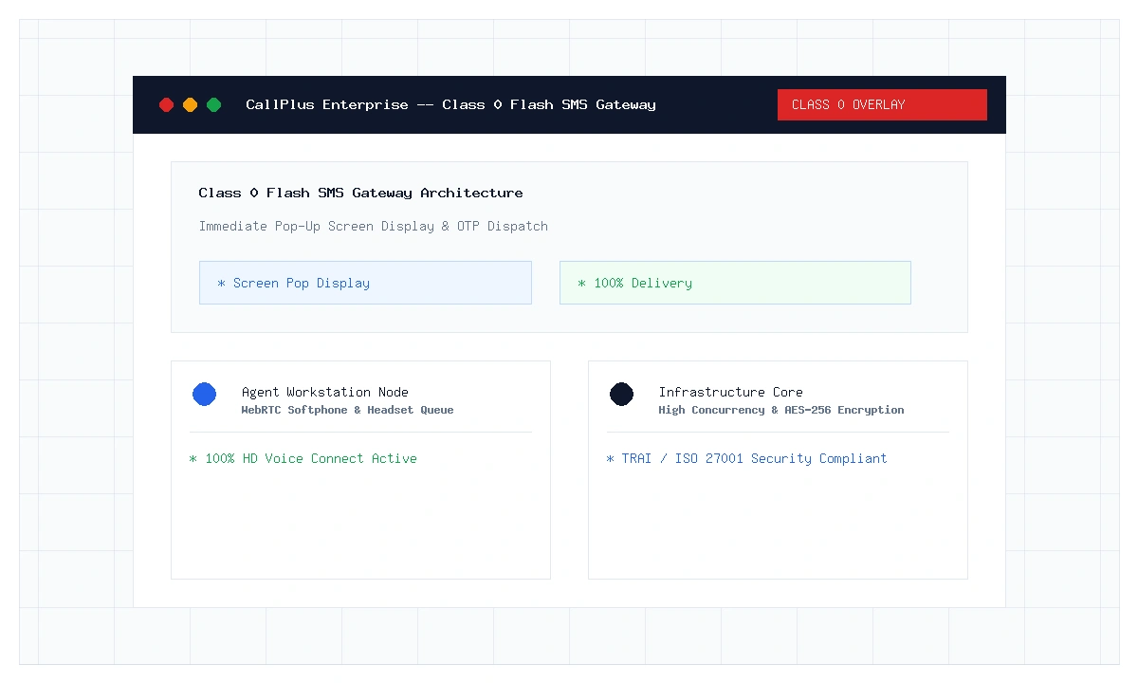Click the red CLASS 0 OVERLAY button
This screenshot has height=683, width=1138.
[882, 104]
